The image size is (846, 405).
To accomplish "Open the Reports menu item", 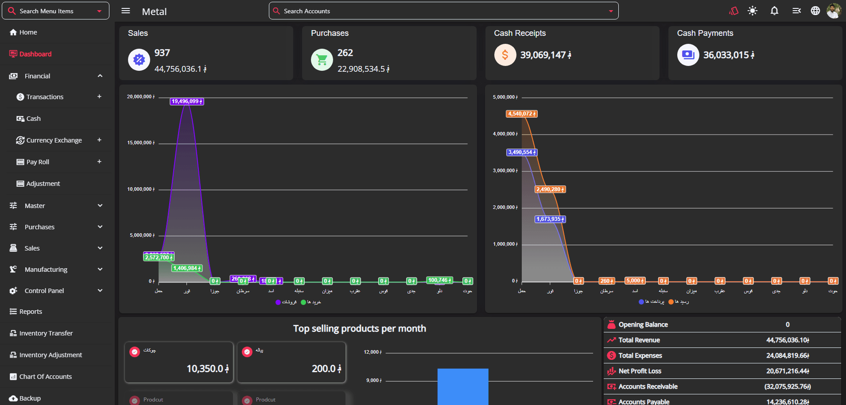I will (31, 311).
